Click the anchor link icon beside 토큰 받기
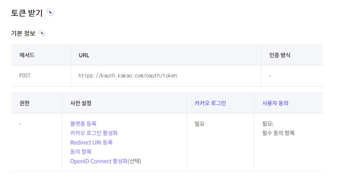This screenshot has height=188, width=345. (x=51, y=13)
